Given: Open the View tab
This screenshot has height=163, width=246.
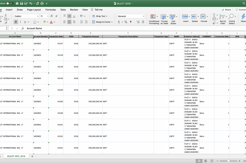Looking at the screenshot, I should 85,9.
